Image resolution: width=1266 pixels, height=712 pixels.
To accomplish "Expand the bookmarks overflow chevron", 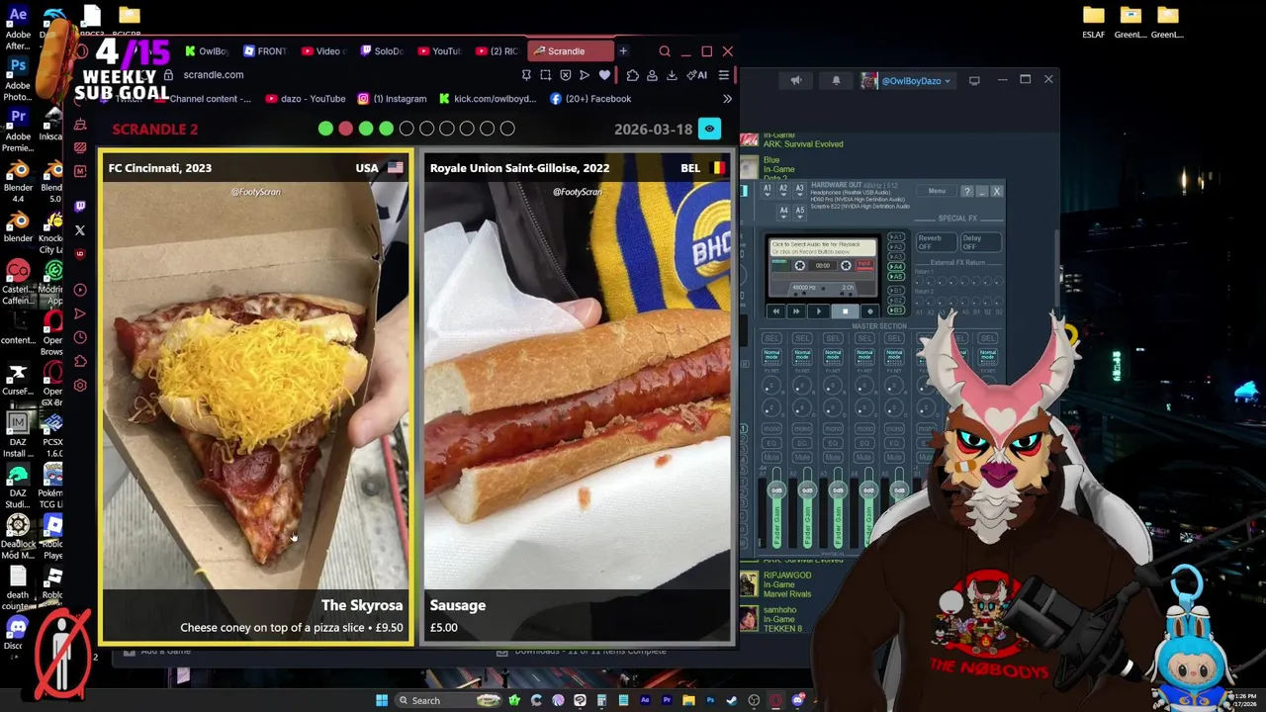I will tap(727, 99).
